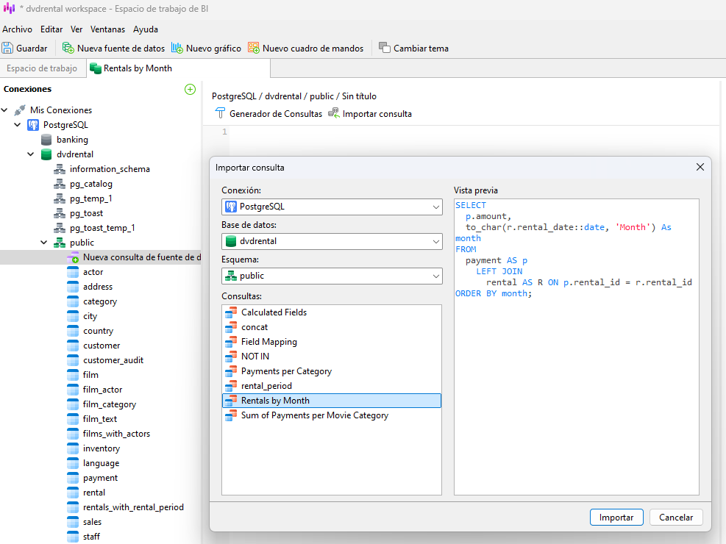This screenshot has height=544, width=726.
Task: Click the payment table icon
Action: (73, 478)
